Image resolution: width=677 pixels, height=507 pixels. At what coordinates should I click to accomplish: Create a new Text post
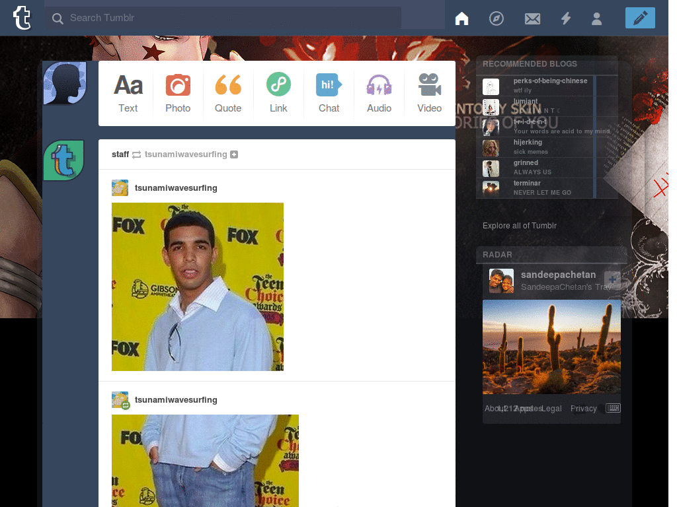[x=128, y=93]
